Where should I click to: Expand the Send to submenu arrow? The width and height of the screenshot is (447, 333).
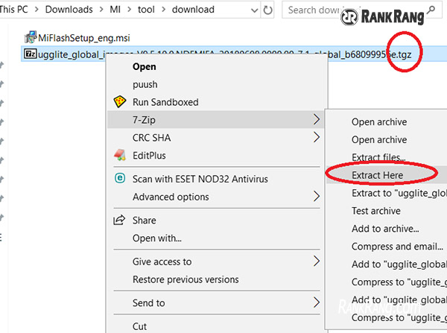click(x=317, y=302)
